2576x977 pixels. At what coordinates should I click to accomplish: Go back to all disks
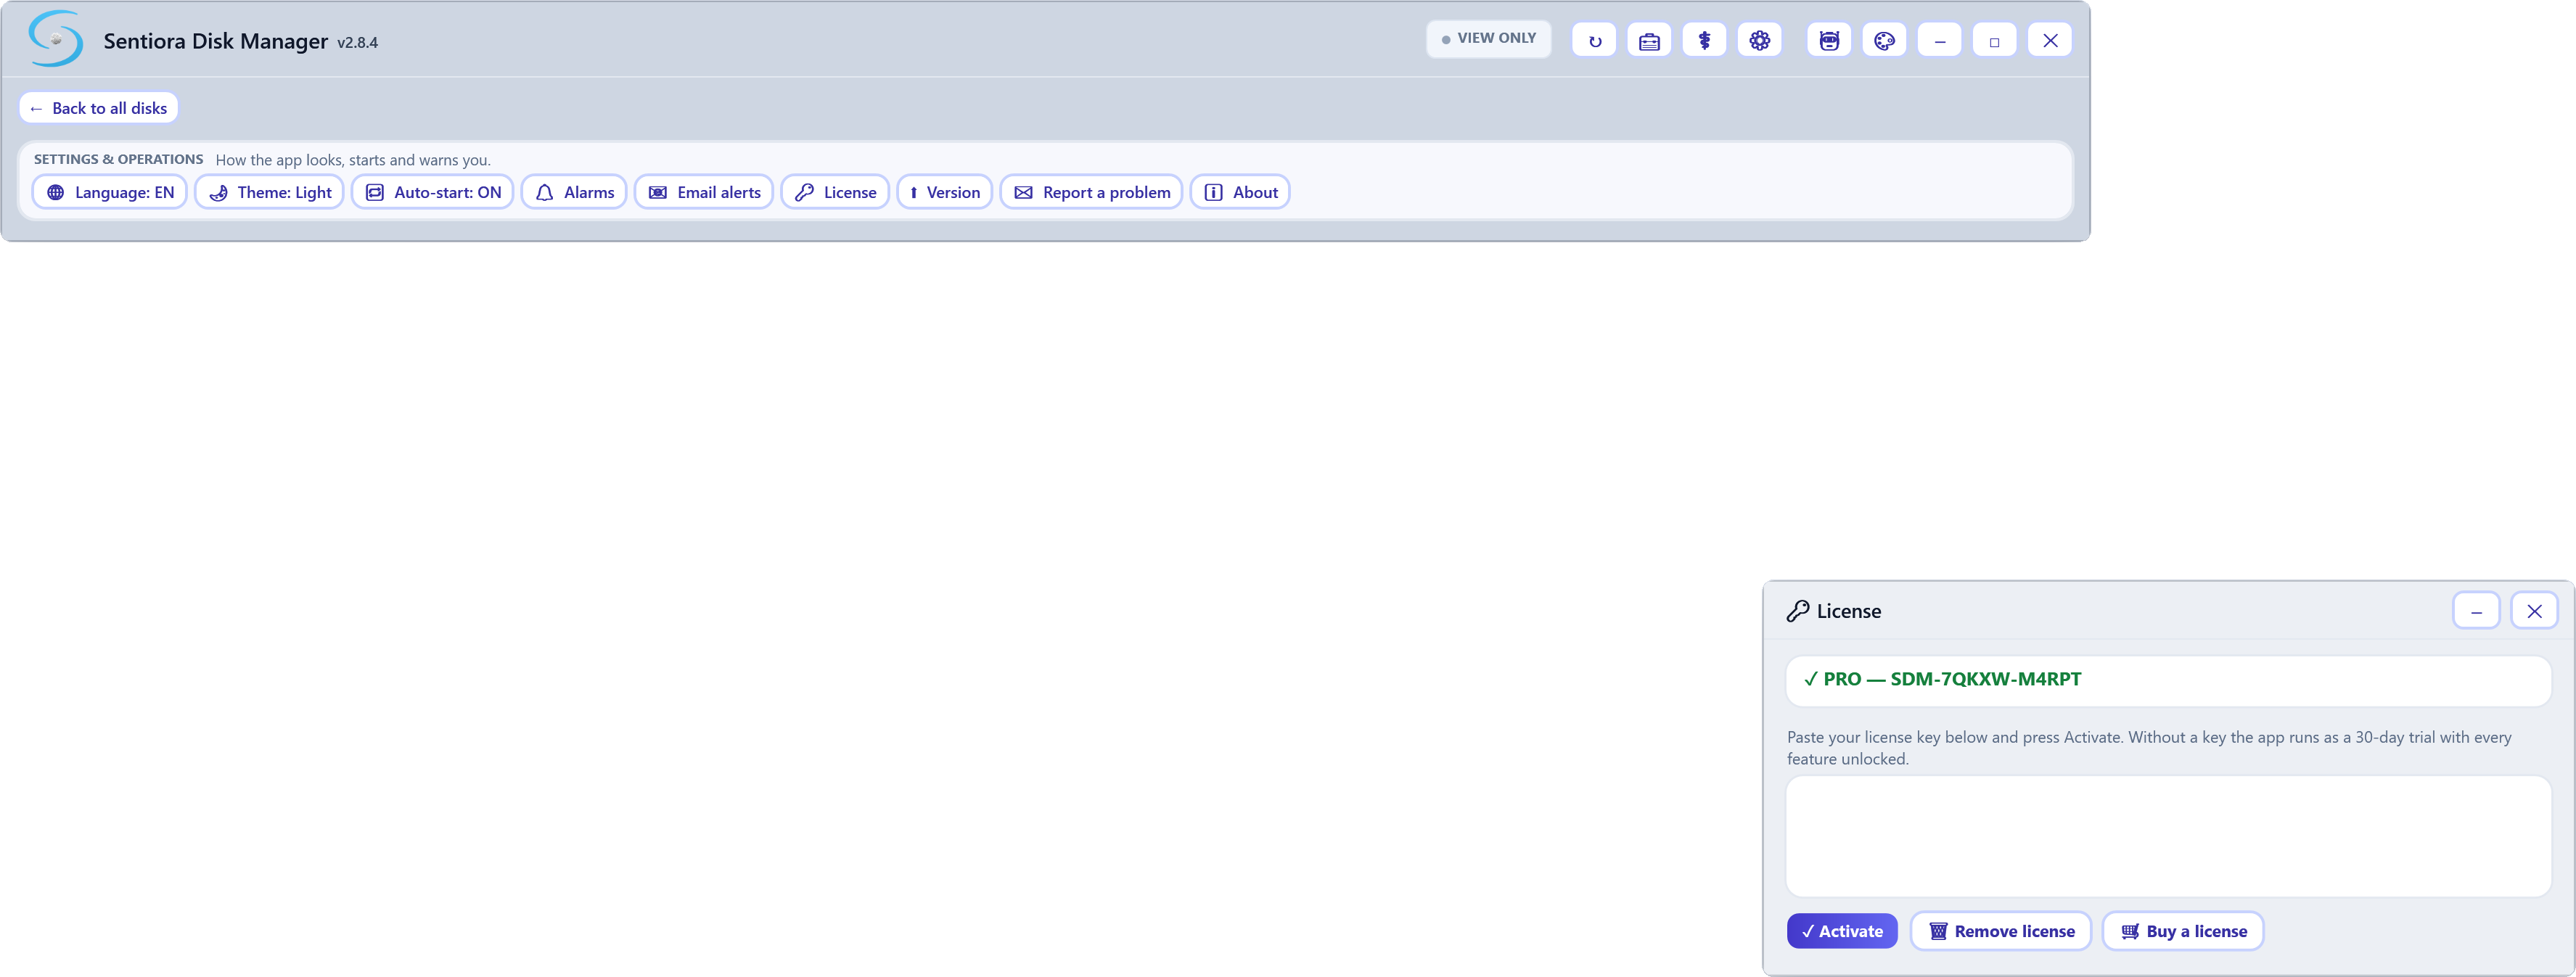point(99,108)
